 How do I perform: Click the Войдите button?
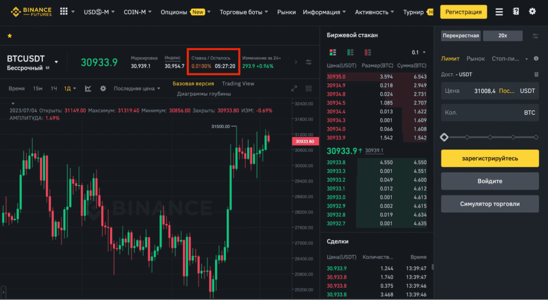pyautogui.click(x=490, y=181)
